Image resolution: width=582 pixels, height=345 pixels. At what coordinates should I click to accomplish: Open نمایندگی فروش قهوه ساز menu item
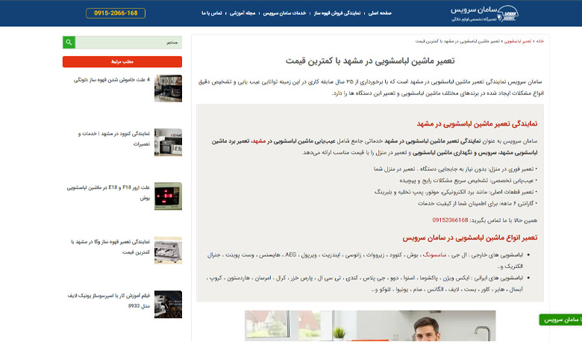(337, 13)
